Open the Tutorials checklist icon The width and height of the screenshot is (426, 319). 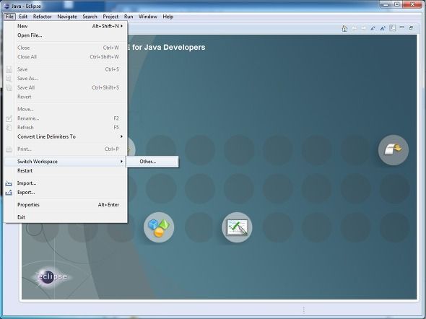(237, 227)
